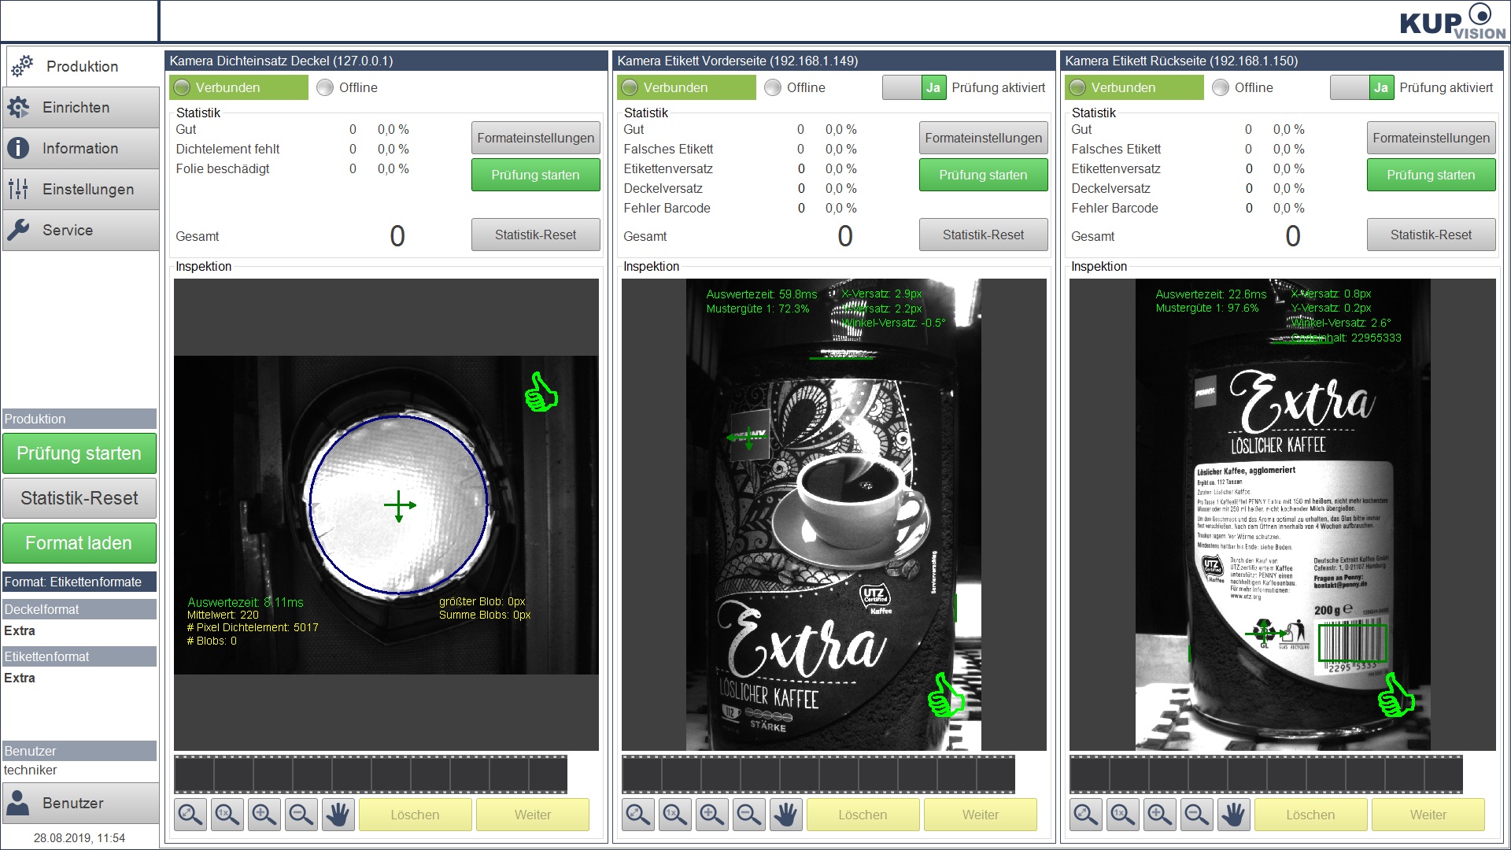Zoom out on the Dichteinsatz Deckel inspection image
This screenshot has width=1511, height=850.
[x=301, y=815]
